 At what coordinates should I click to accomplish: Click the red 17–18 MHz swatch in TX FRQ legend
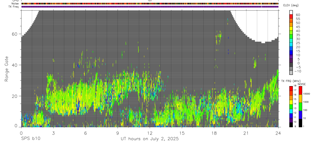(x=291, y=89)
